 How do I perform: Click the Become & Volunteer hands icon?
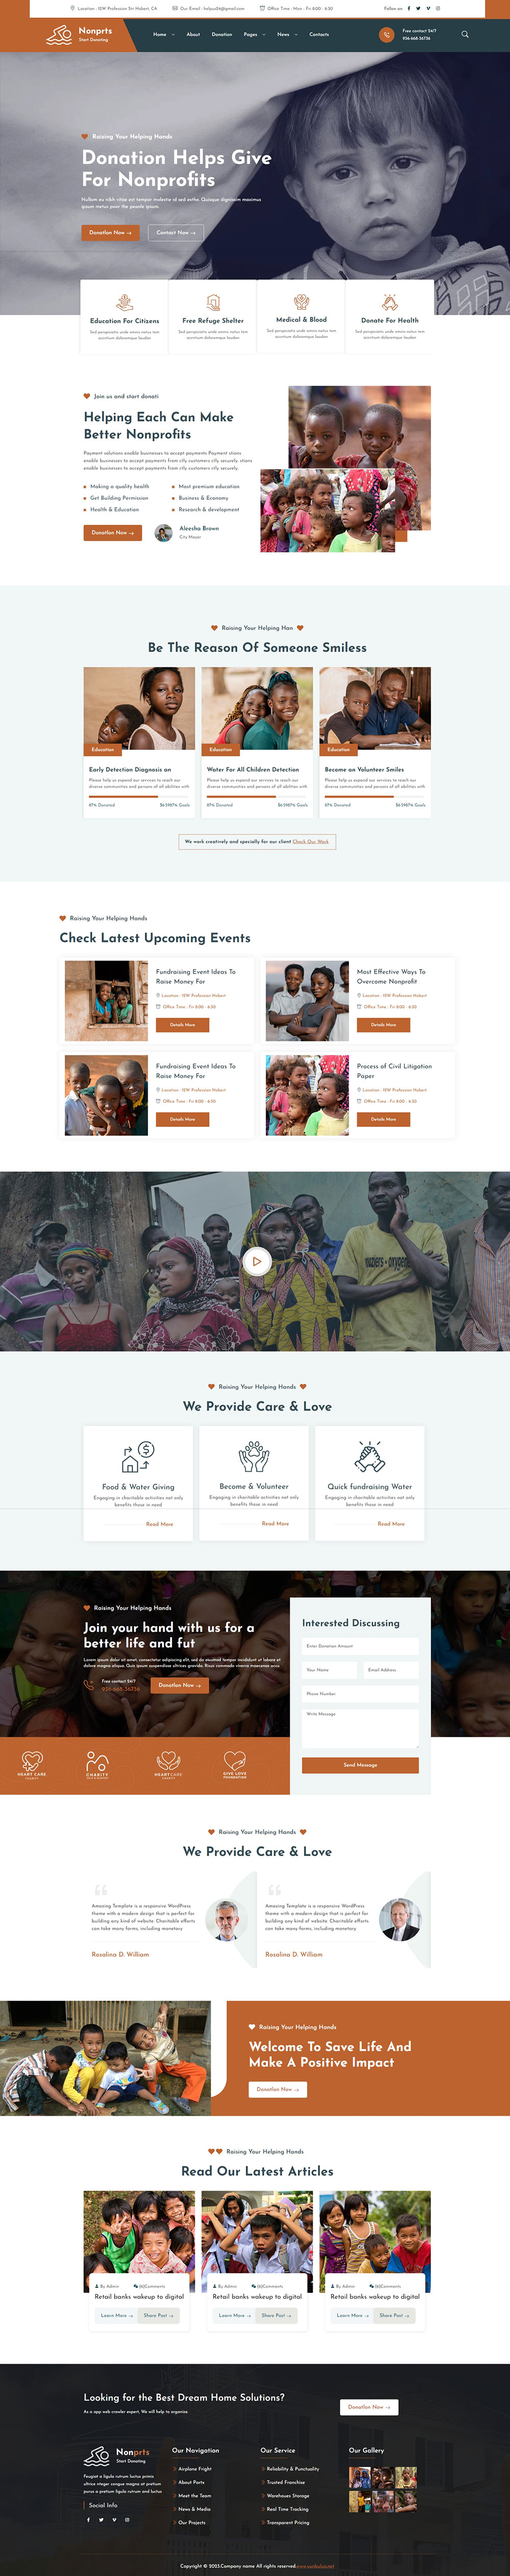[x=254, y=1456]
